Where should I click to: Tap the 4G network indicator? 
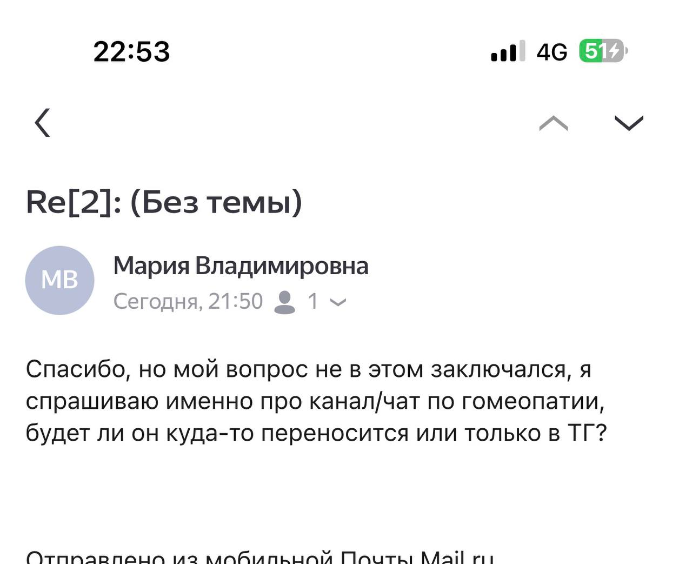pos(551,52)
